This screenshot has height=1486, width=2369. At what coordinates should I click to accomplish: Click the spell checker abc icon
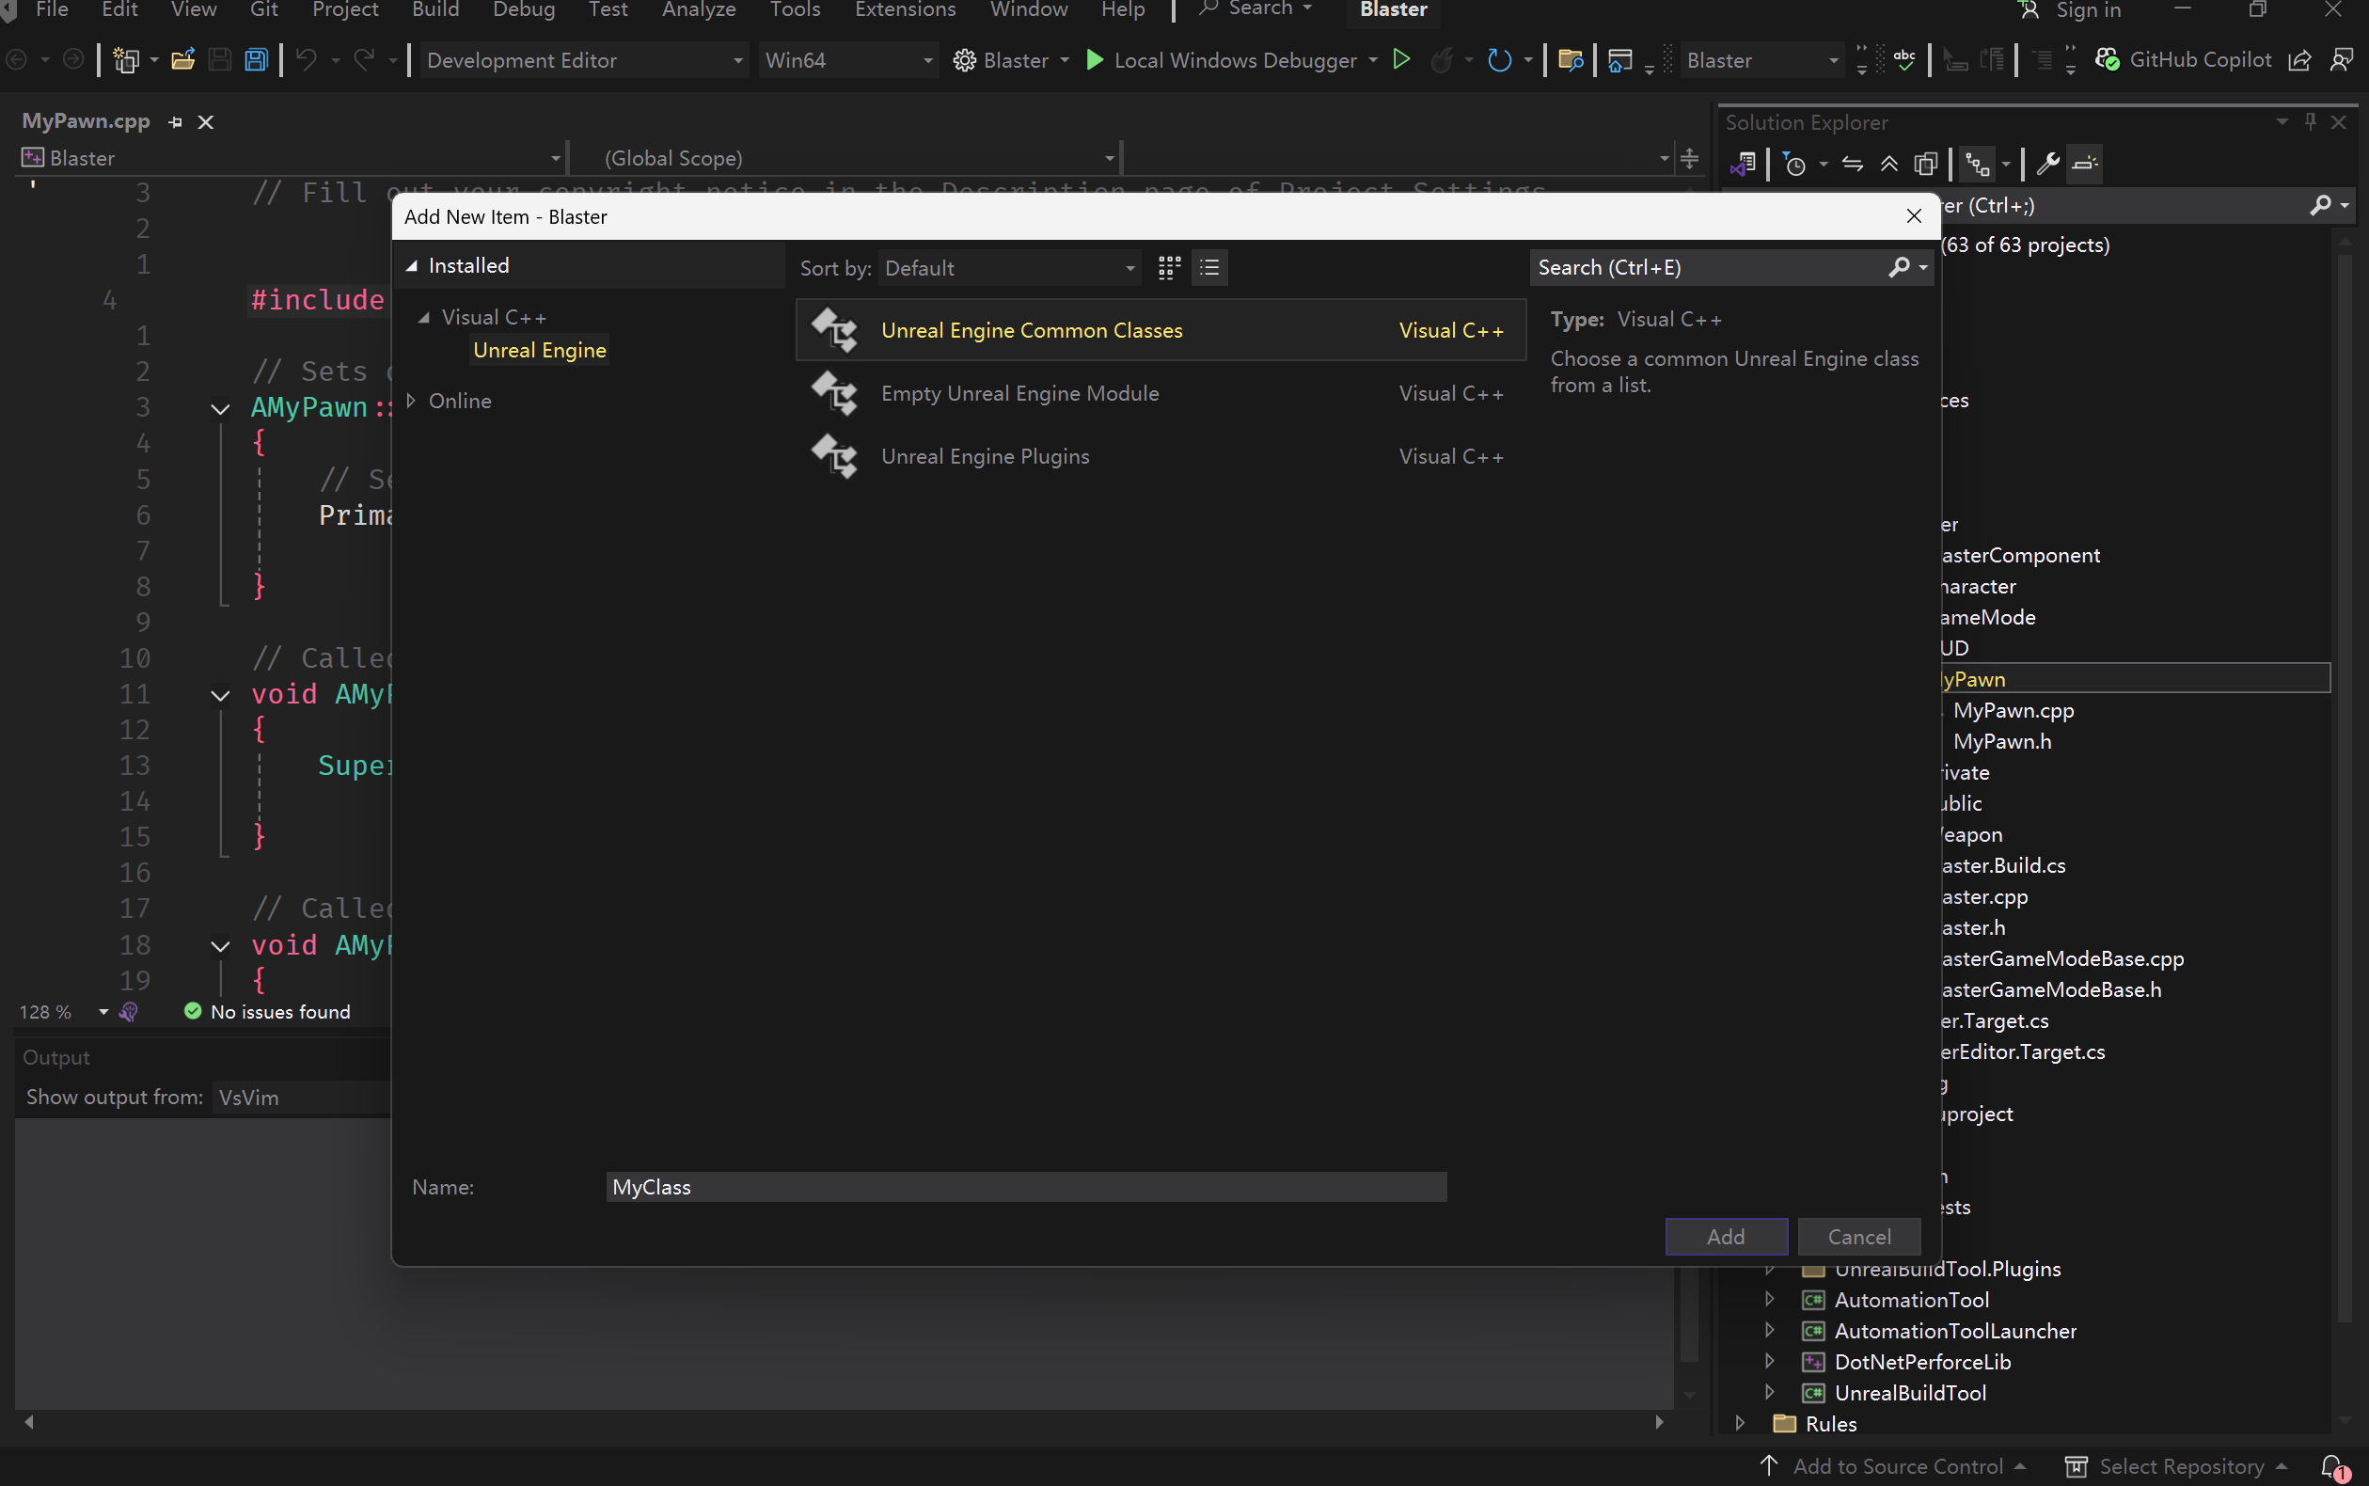[x=1904, y=60]
